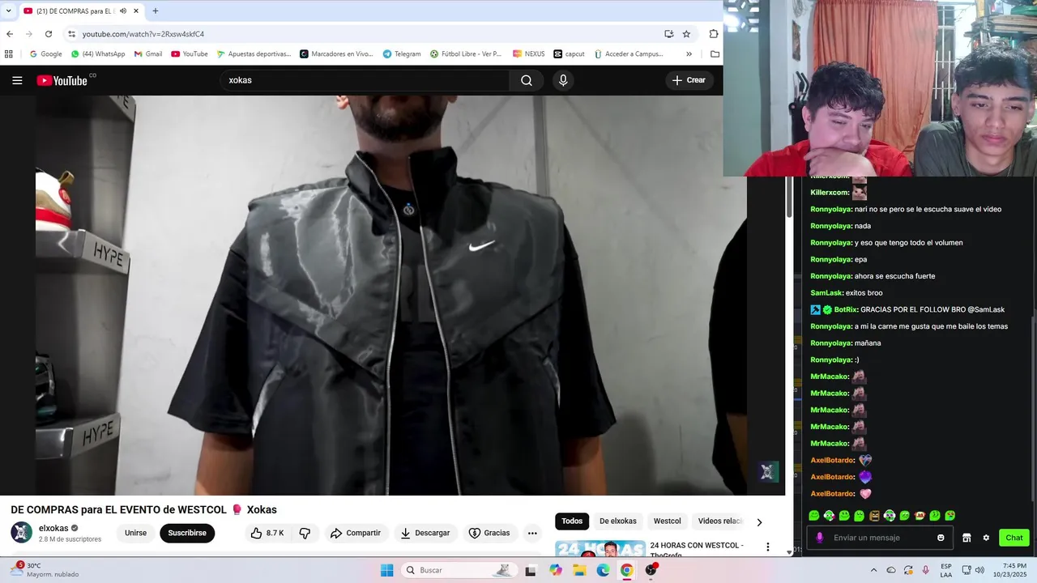
Task: Click the purple microphone in chat input
Action: tap(820, 538)
